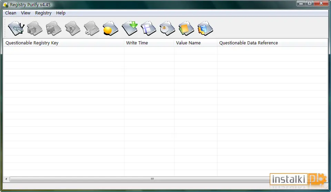Viewport: 331px width, 192px height.
Task: Open the View menu
Action: click(26, 13)
